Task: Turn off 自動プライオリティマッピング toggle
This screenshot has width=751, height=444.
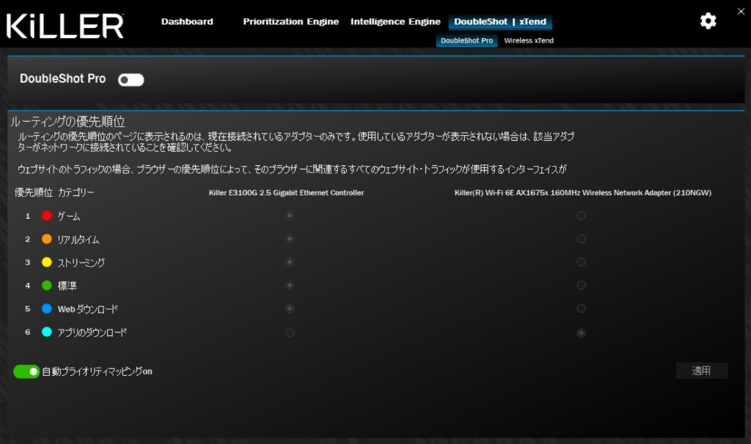Action: [x=26, y=371]
